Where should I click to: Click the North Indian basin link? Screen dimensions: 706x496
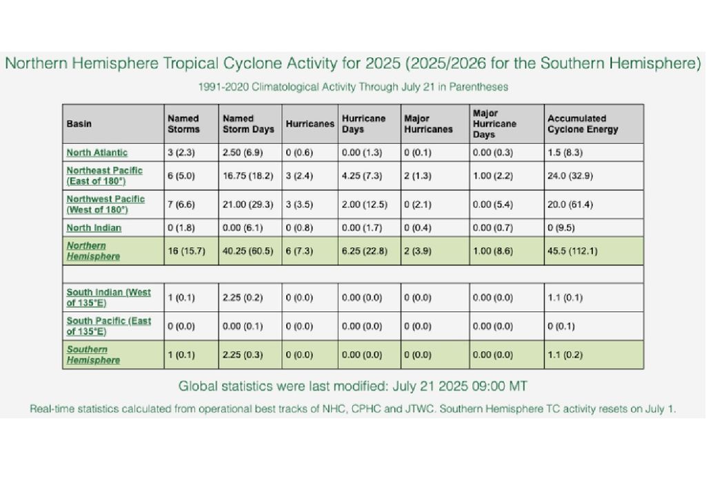(x=94, y=227)
